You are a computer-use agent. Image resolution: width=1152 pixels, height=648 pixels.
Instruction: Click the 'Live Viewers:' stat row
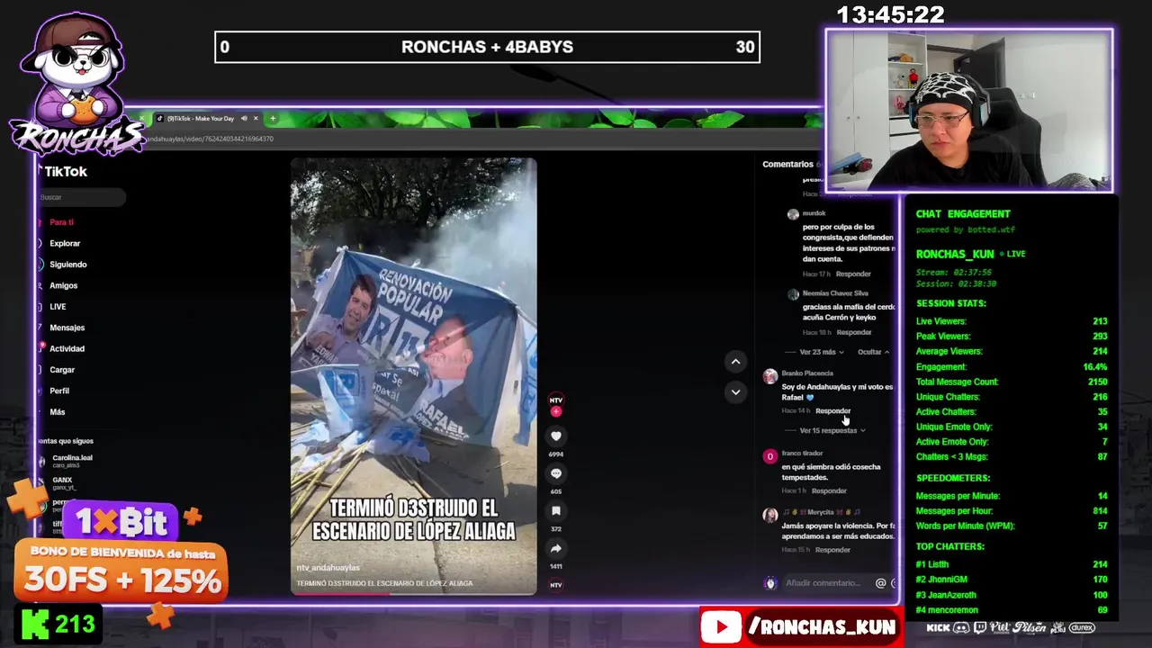pos(1012,321)
